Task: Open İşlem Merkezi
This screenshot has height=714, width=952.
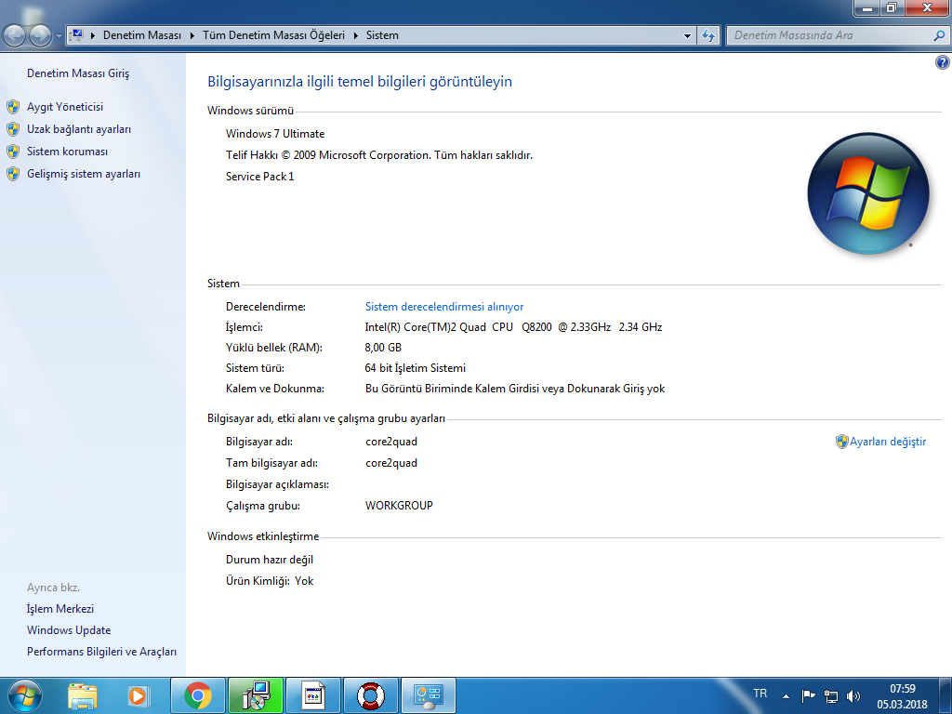Action: pos(60,608)
